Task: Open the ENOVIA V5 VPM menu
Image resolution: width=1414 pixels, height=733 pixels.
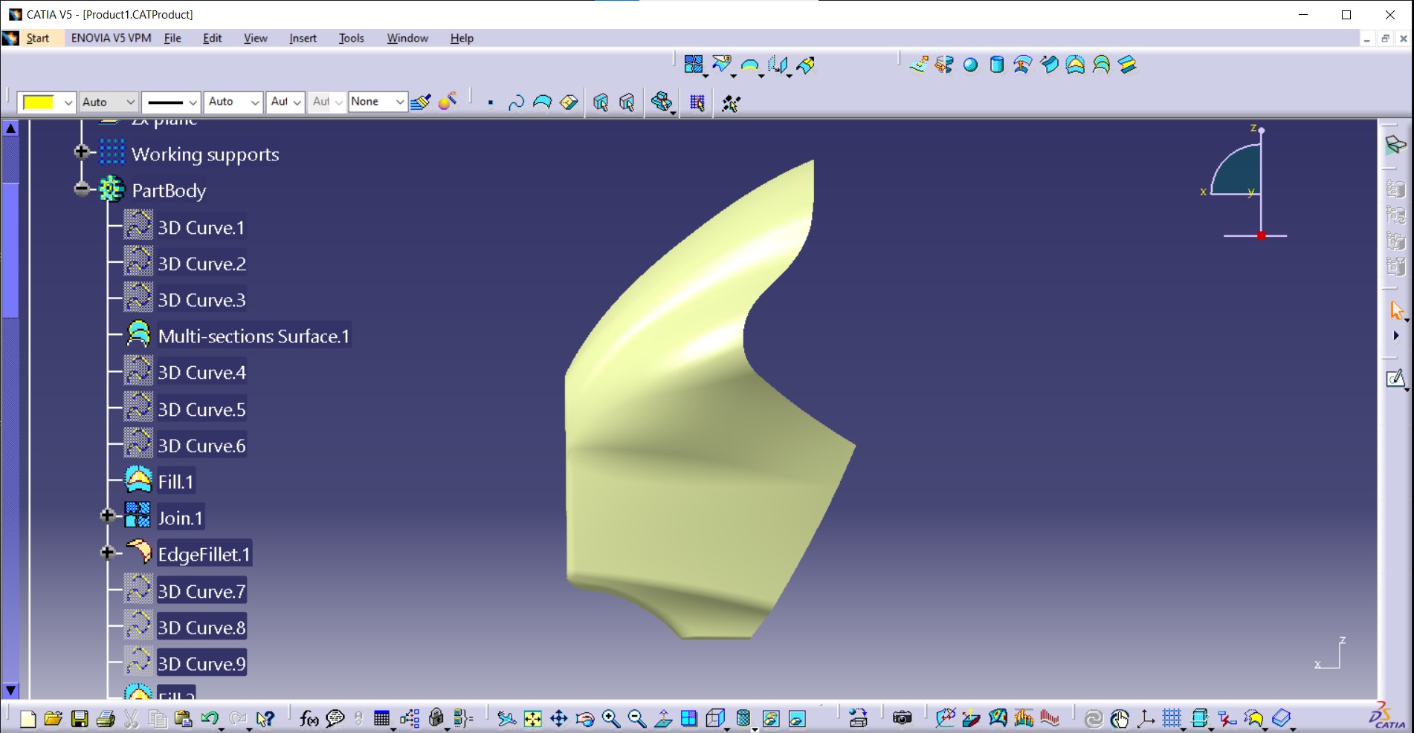Action: [111, 38]
